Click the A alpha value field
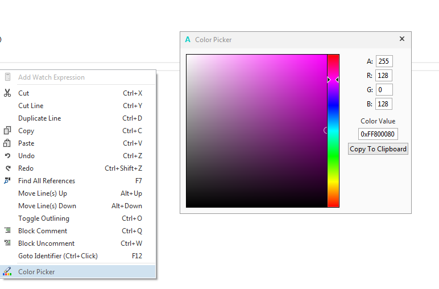This screenshot has height=289, width=439. click(x=384, y=61)
